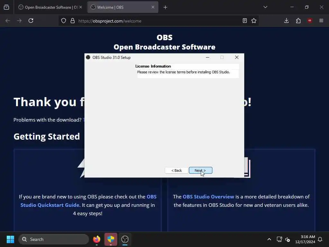Viewport: 329px width, 247px height.
Task: Click the network status tray icon
Action: (x=279, y=239)
